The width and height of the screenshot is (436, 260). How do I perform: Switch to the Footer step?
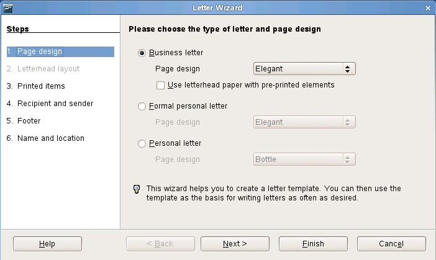29,121
